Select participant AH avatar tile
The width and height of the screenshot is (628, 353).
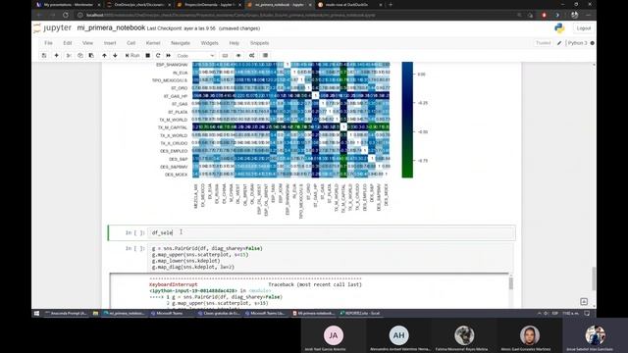pyautogui.click(x=399, y=335)
